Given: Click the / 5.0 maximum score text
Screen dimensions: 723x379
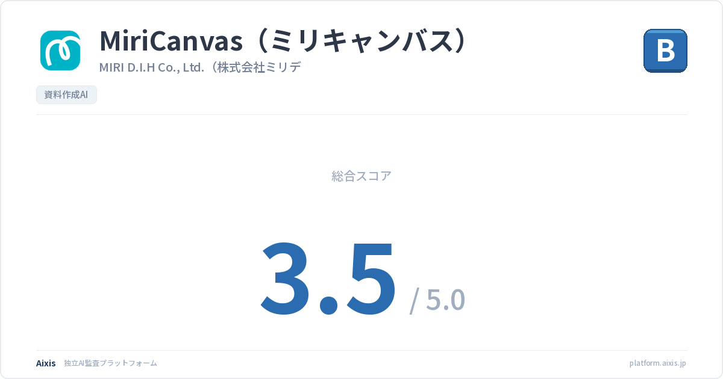Looking at the screenshot, I should click(x=437, y=299).
